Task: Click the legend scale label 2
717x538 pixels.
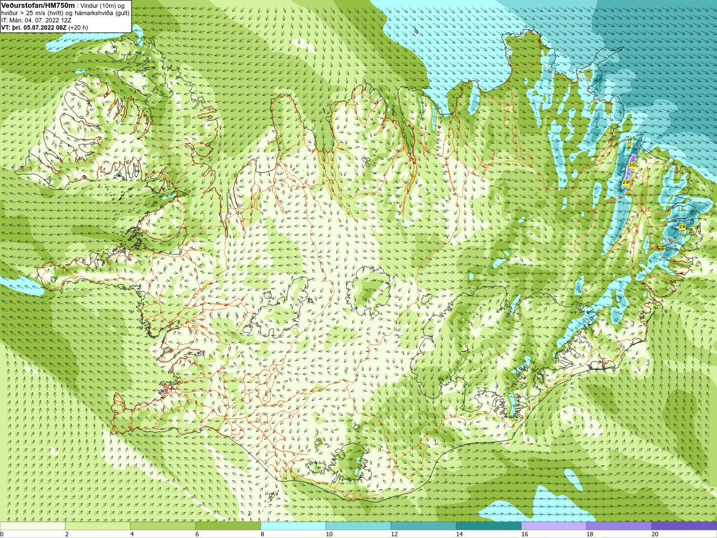Action: click(x=67, y=534)
